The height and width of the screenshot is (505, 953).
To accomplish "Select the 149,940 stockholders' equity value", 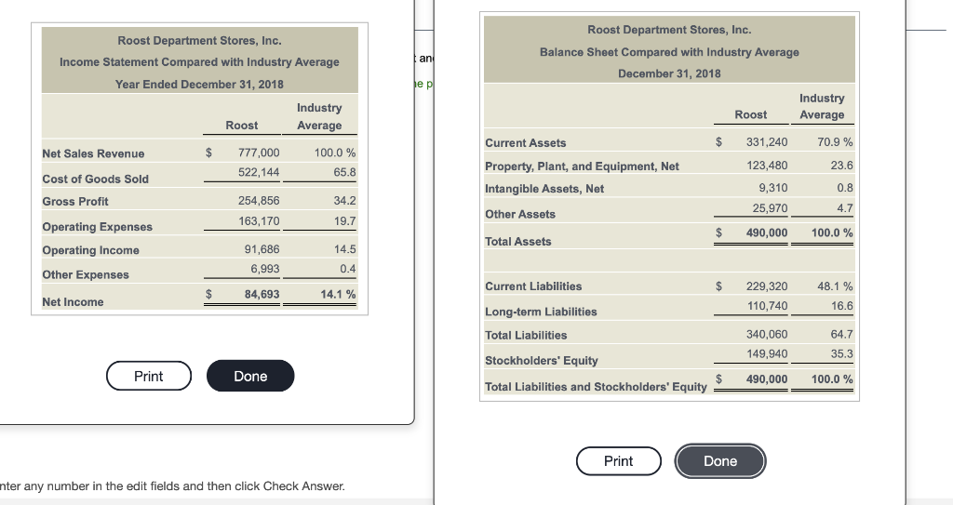I will 767,353.
